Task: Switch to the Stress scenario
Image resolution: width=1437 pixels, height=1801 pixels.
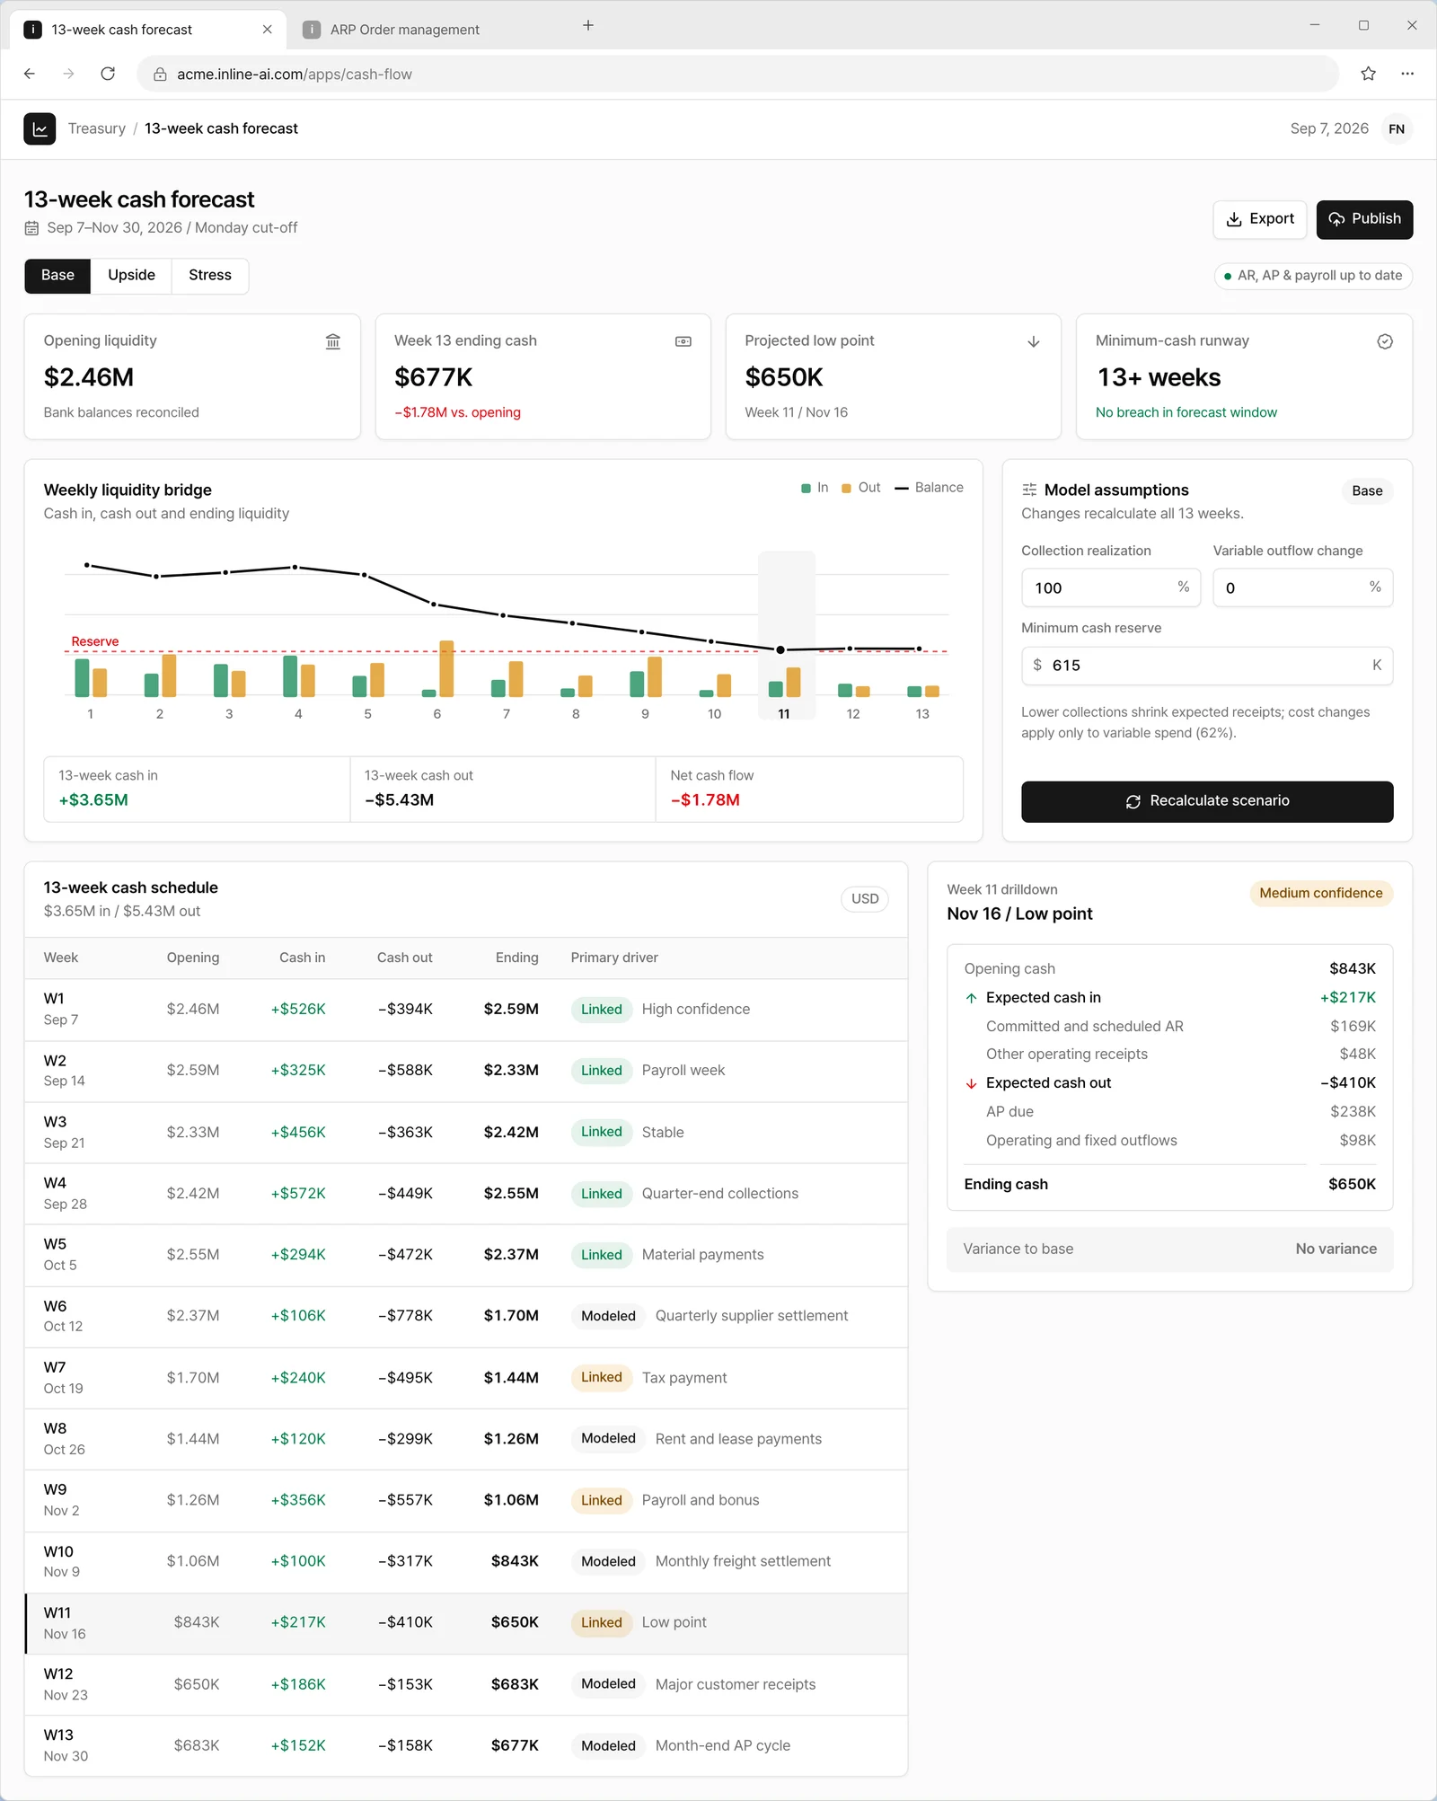Action: click(210, 276)
